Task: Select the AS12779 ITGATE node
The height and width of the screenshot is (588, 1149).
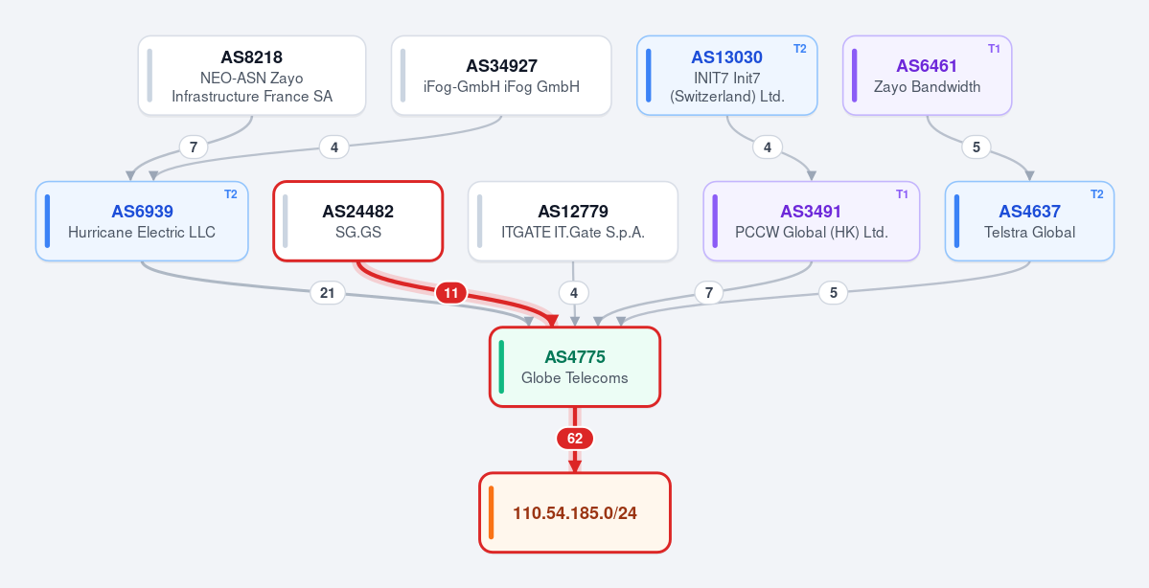Action: 573,221
